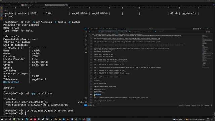
Task: Open the Selection menu in VS Code
Action: pyautogui.click(x=96, y=29)
